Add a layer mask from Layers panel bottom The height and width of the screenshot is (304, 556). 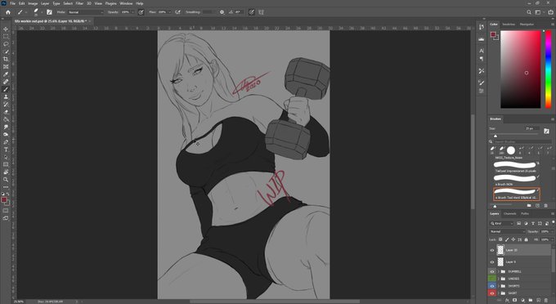[514, 301]
